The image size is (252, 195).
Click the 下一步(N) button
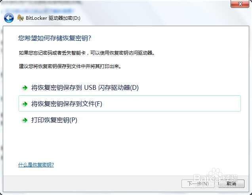click(x=198, y=184)
